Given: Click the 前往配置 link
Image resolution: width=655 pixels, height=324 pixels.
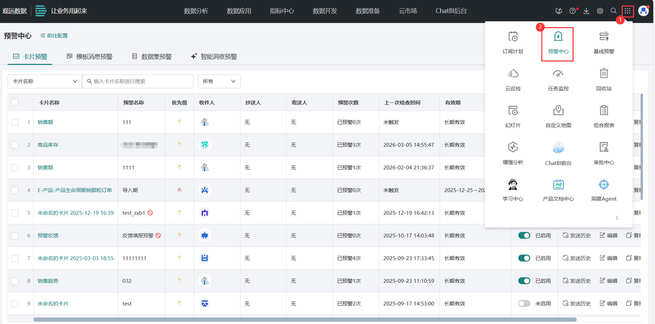Looking at the screenshot, I should pos(54,36).
